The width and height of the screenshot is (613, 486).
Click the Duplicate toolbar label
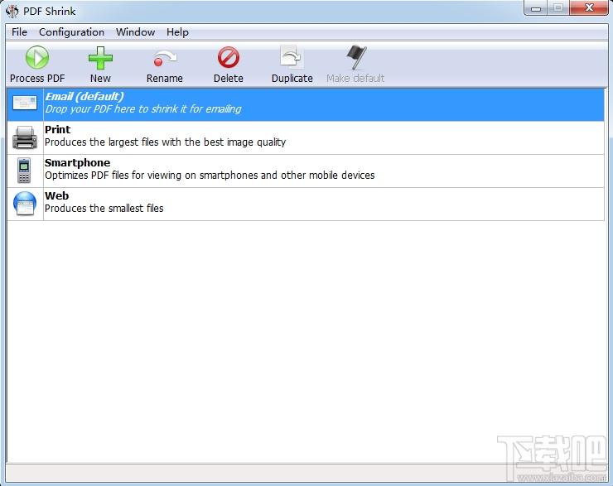tap(292, 79)
